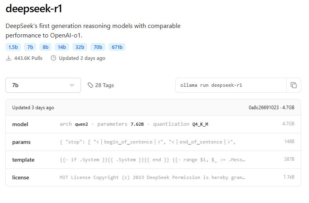Open the params file row
Viewport: 309px width, 203px height.
point(153,142)
